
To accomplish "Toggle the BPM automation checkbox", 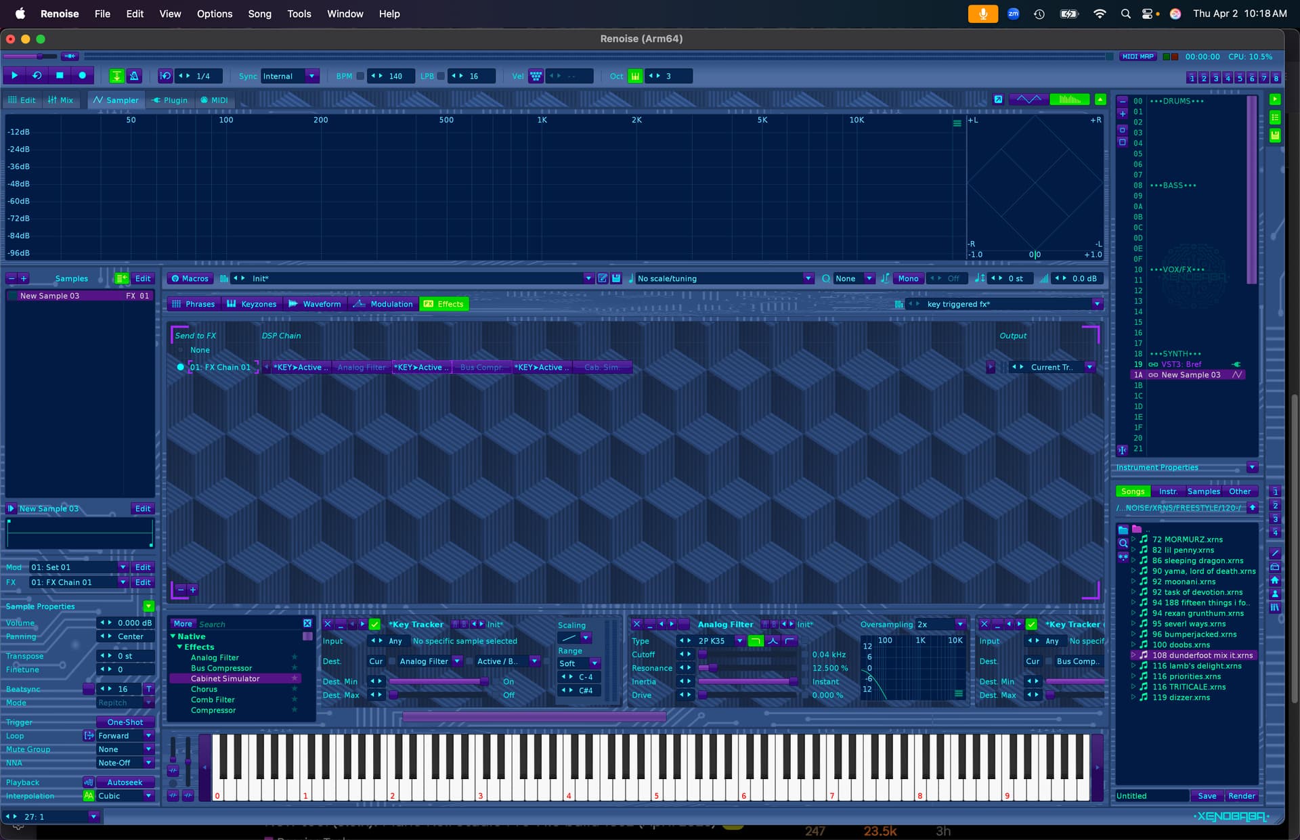I will click(x=360, y=76).
